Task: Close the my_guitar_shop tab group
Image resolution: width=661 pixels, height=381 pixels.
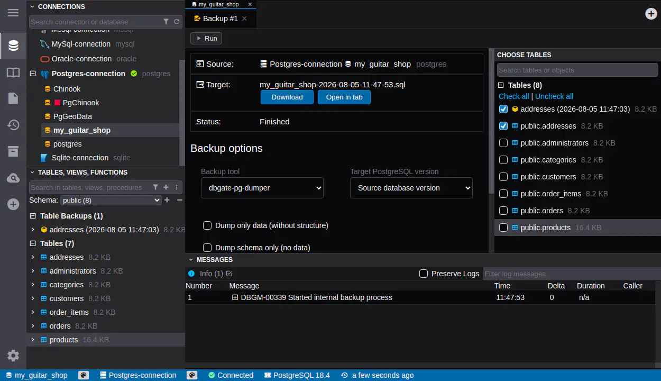Action: click(250, 4)
